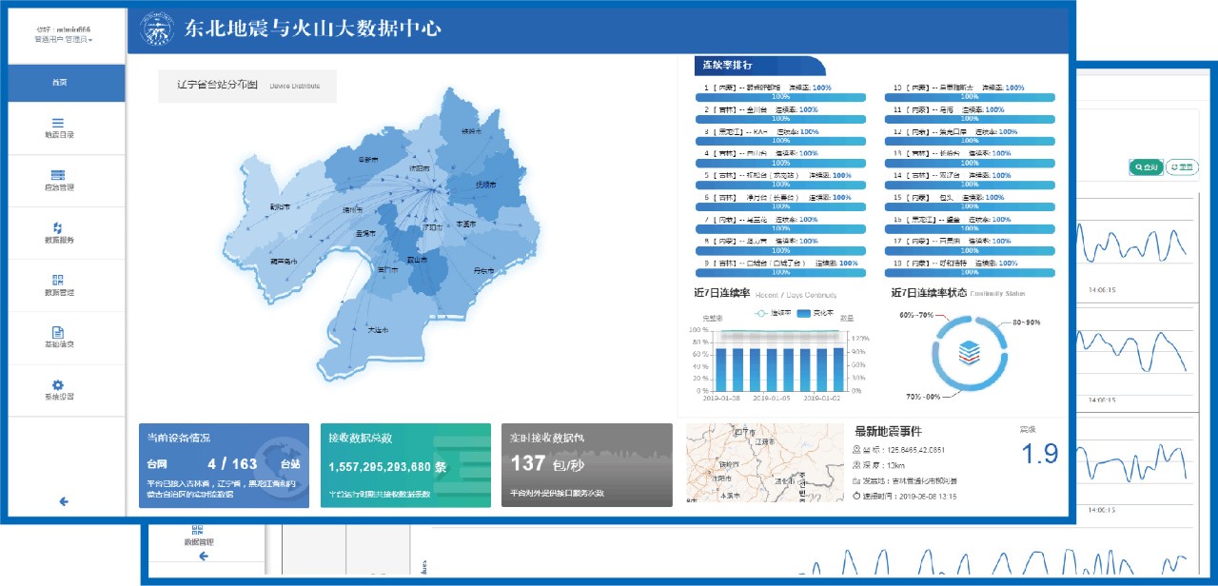Click the 重置 reset button
Image resolution: width=1218 pixels, height=586 pixels.
pos(1181,167)
